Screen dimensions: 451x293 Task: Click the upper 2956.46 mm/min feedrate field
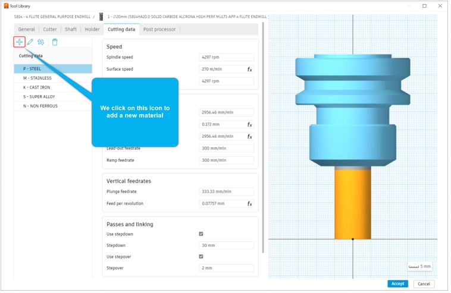pyautogui.click(x=226, y=112)
